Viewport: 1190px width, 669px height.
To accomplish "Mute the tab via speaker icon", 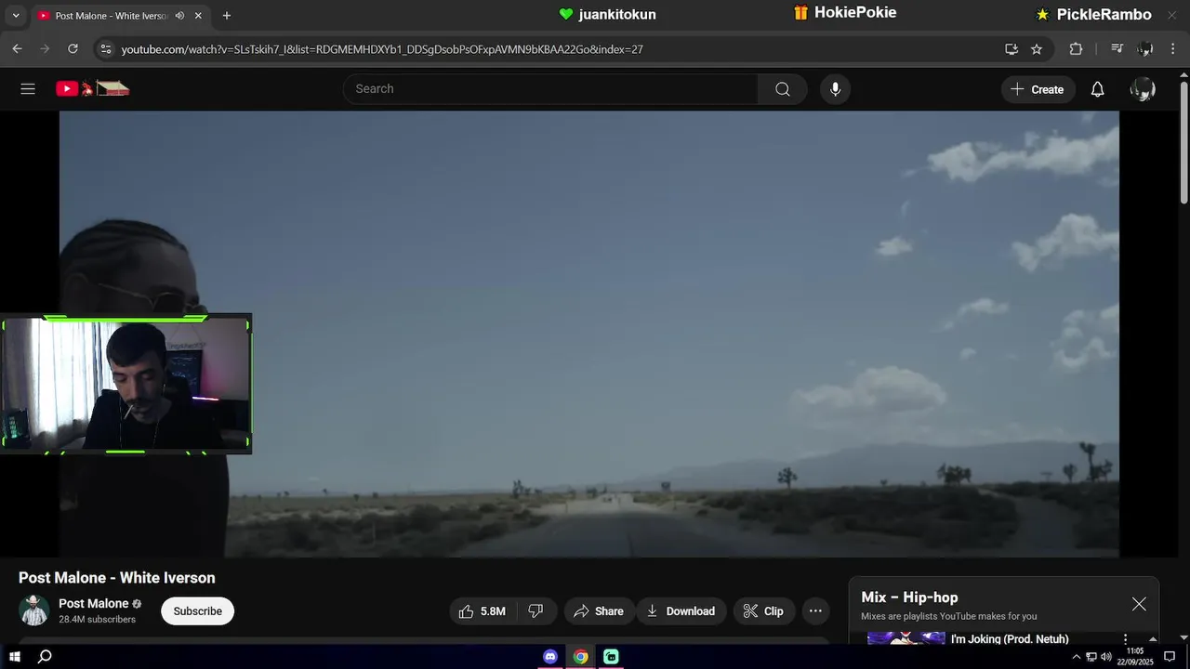I will [x=179, y=16].
